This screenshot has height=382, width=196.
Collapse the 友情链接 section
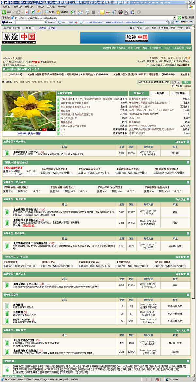tap(188, 361)
